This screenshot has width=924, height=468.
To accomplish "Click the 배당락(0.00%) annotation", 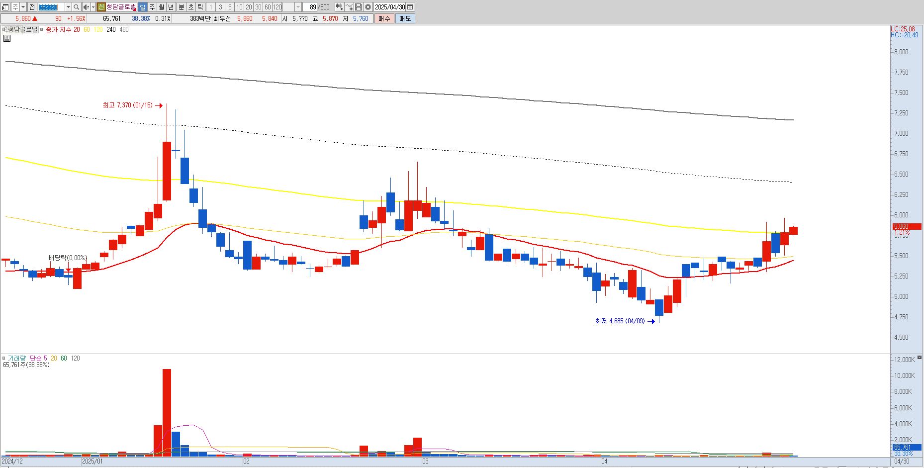I will pos(68,258).
